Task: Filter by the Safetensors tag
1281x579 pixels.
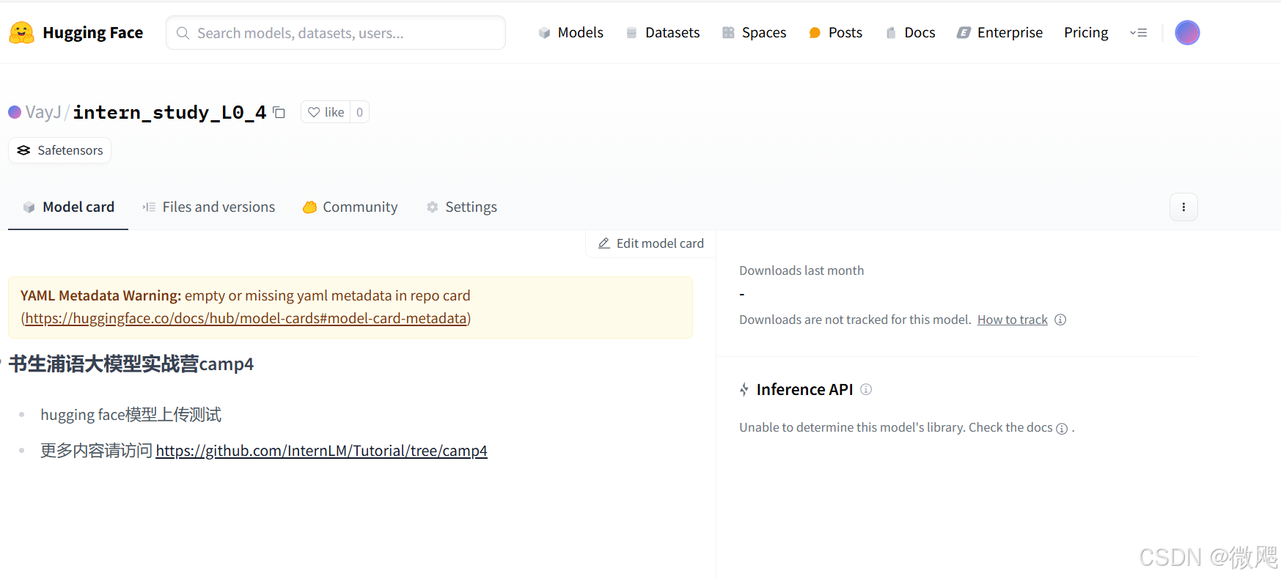Action: pos(59,150)
